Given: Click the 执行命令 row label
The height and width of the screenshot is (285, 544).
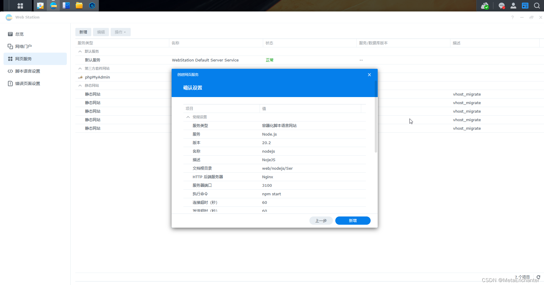Looking at the screenshot, I should 200,194.
